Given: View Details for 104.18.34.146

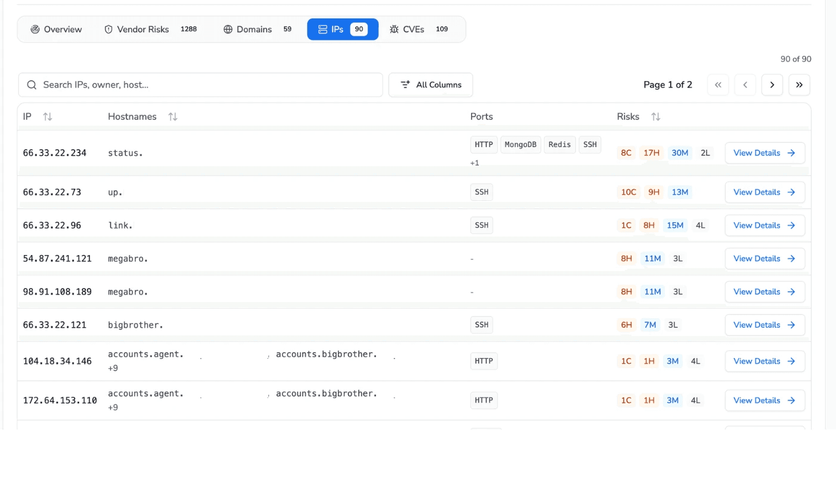Looking at the screenshot, I should pyautogui.click(x=765, y=362).
